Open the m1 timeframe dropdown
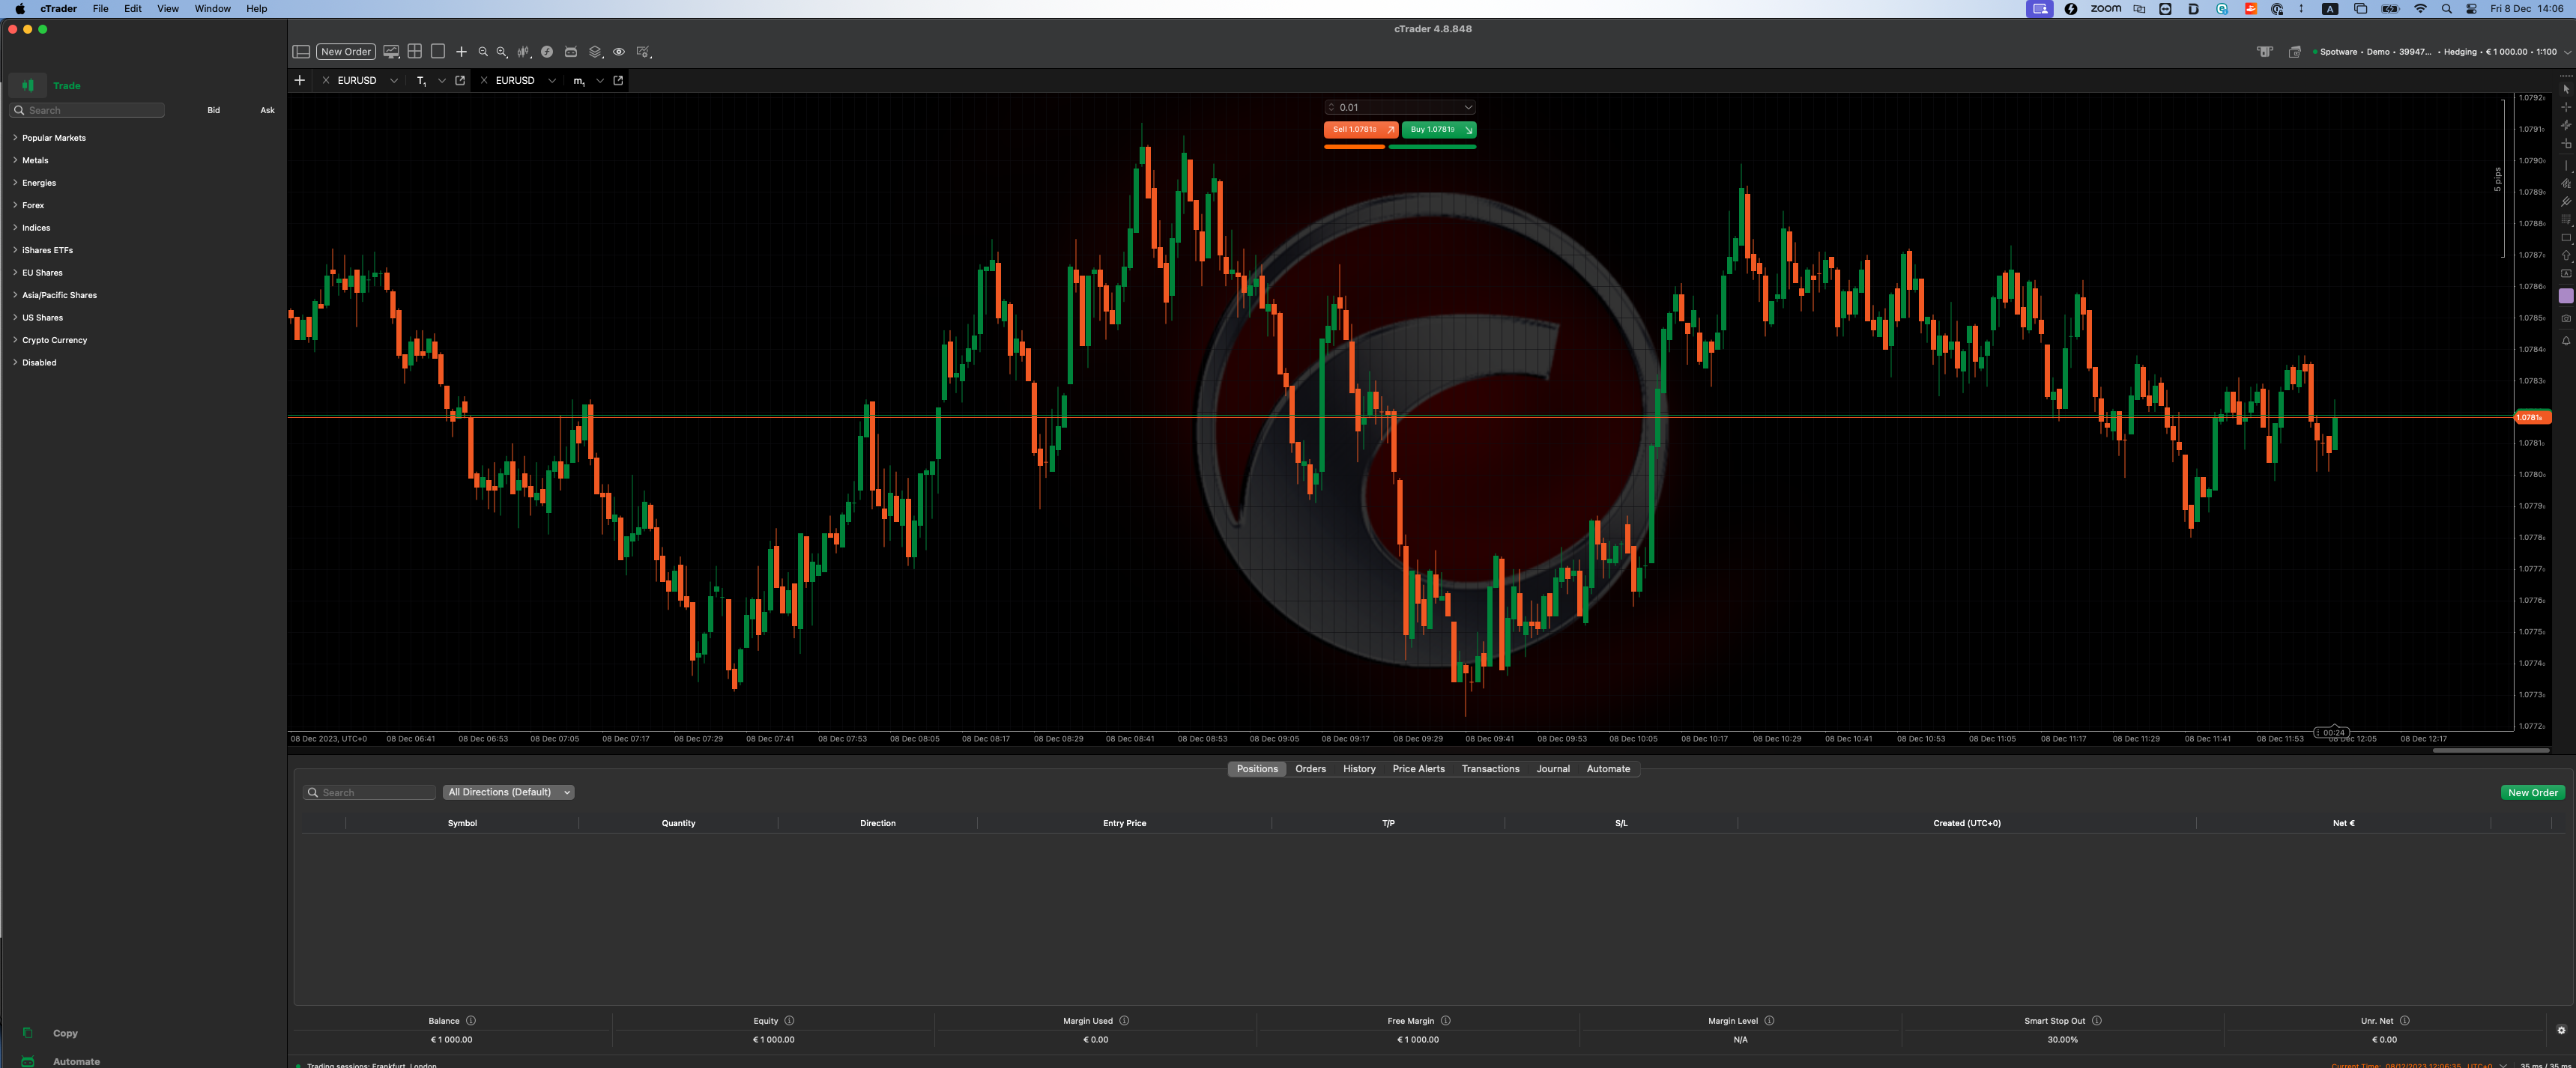2576x1068 pixels. [600, 81]
